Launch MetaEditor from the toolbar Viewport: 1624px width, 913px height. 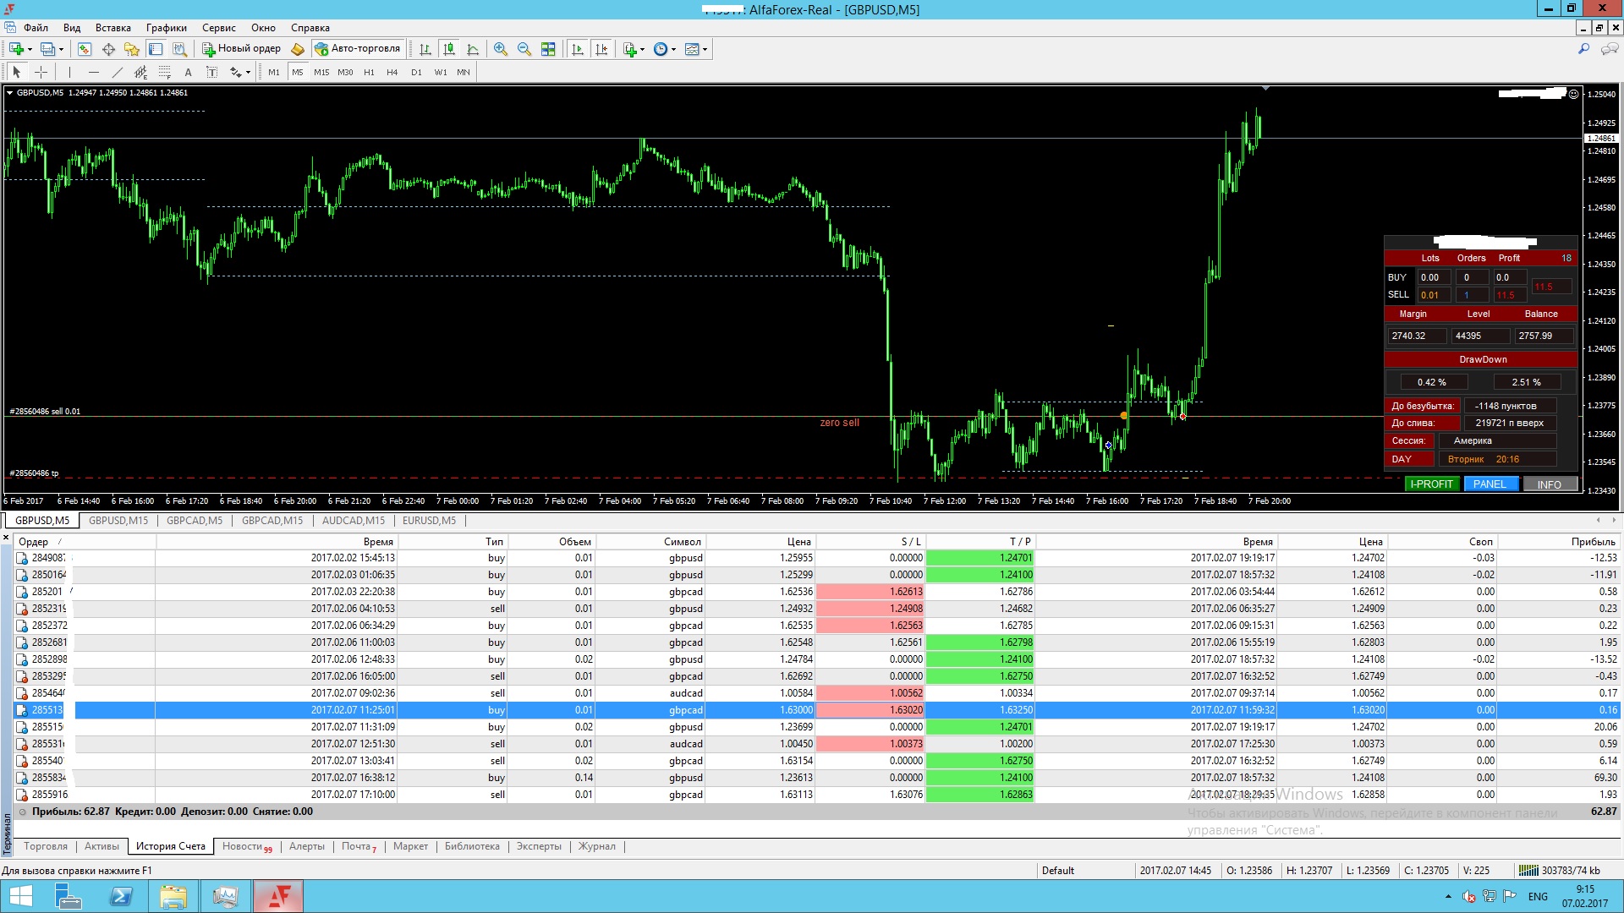pos(298,49)
